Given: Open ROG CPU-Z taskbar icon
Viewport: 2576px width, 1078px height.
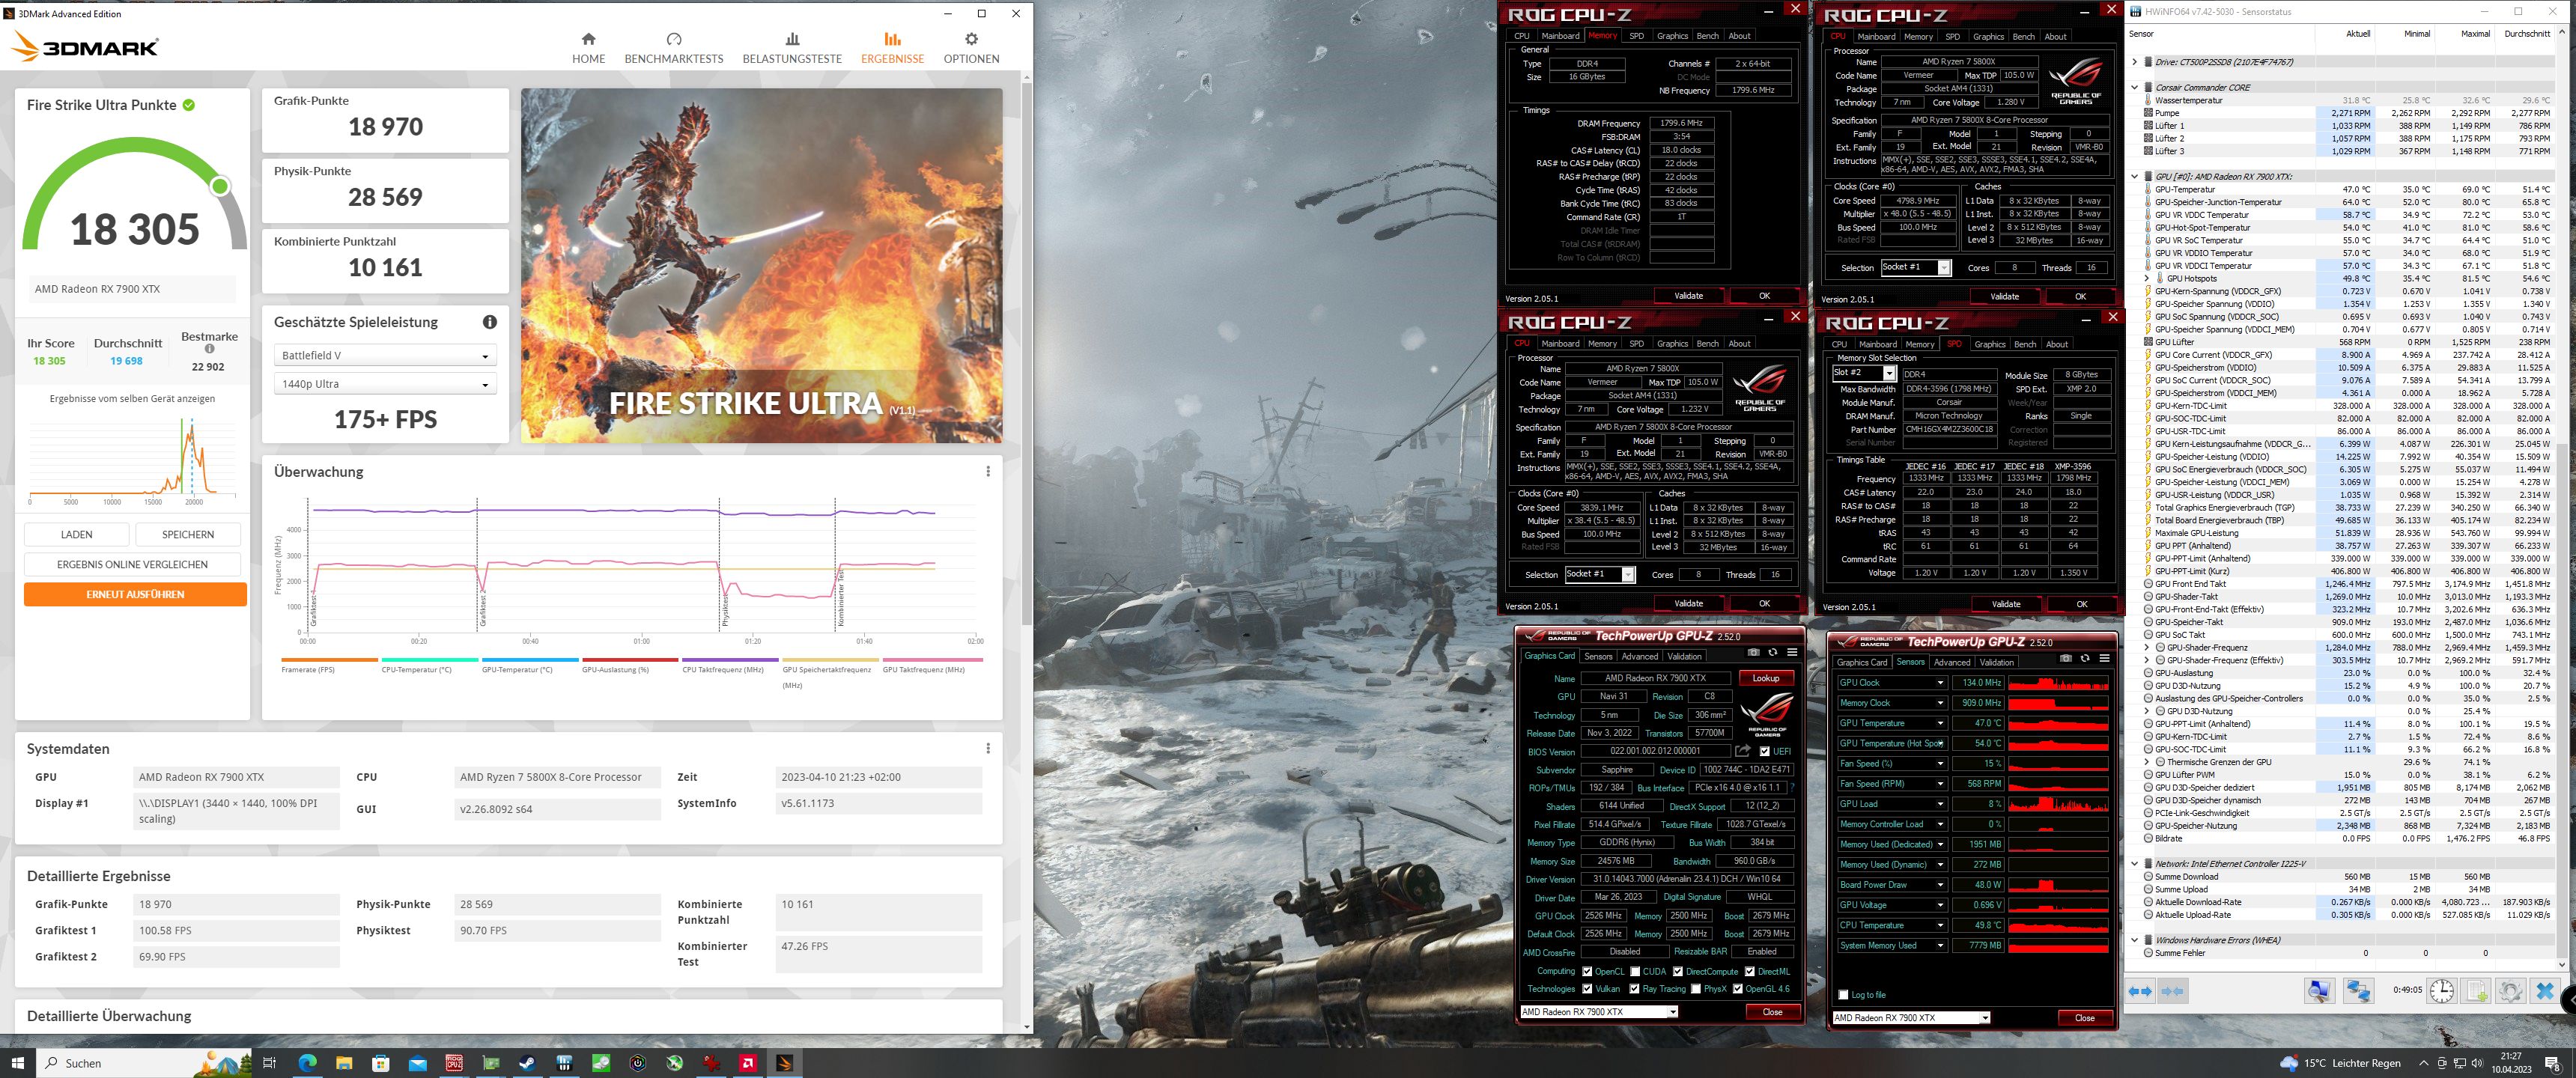Looking at the screenshot, I should click(454, 1062).
